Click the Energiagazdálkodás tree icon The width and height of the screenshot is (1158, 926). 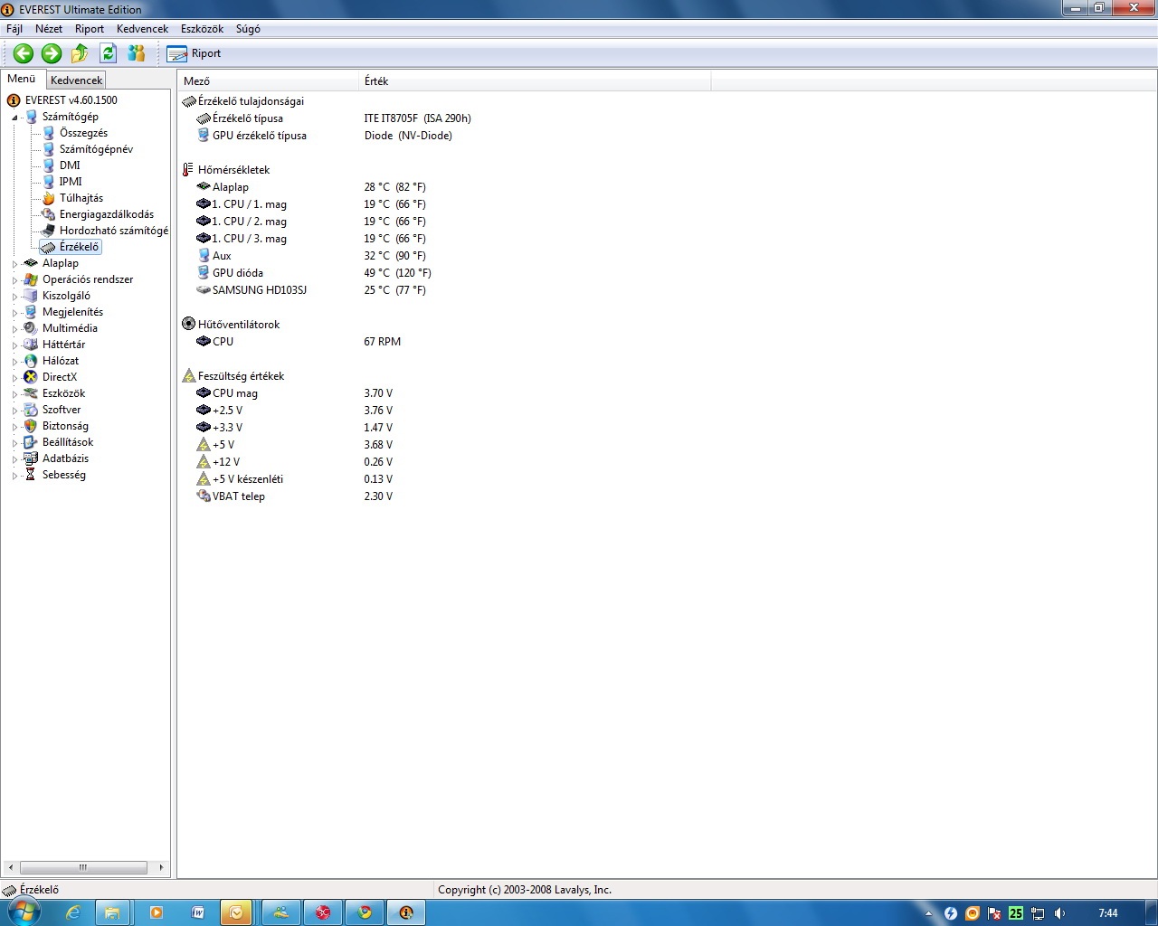point(49,214)
